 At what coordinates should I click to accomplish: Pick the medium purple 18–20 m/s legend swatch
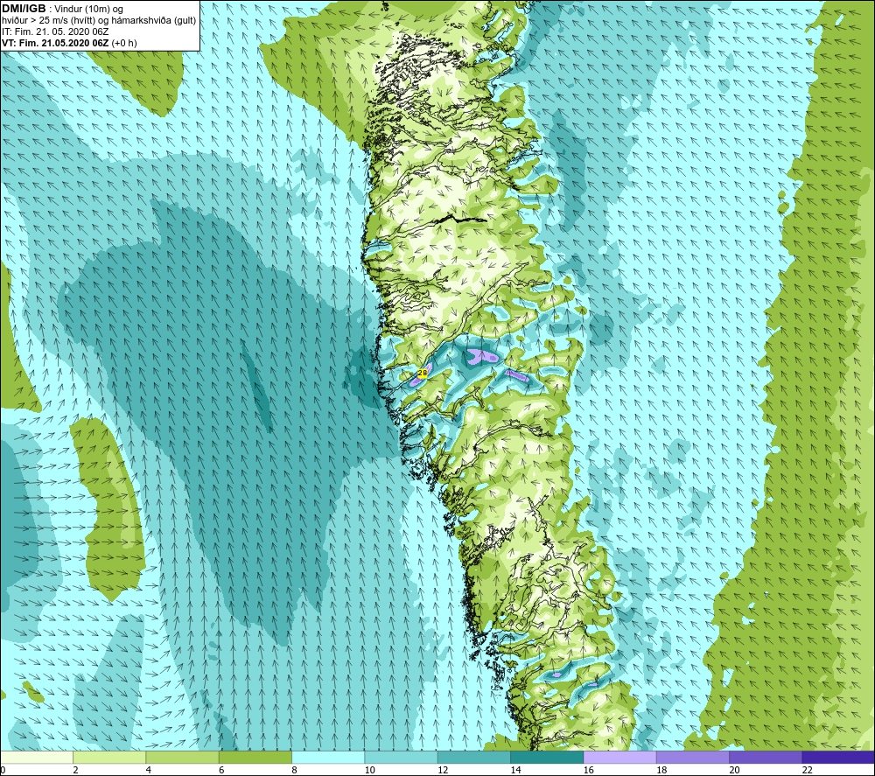[692, 757]
